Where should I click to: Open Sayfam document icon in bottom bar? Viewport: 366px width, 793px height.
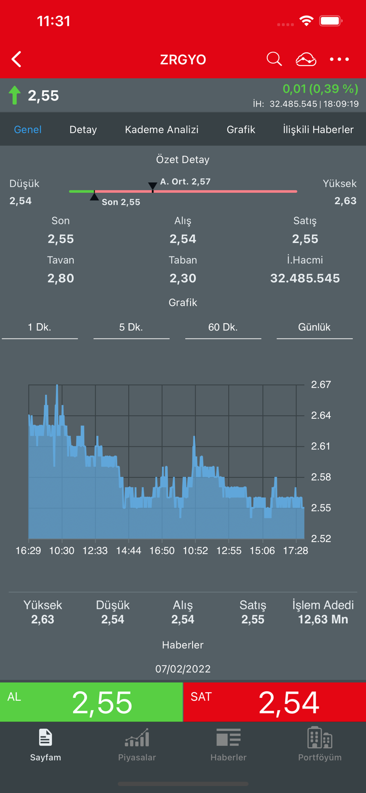pos(45,738)
